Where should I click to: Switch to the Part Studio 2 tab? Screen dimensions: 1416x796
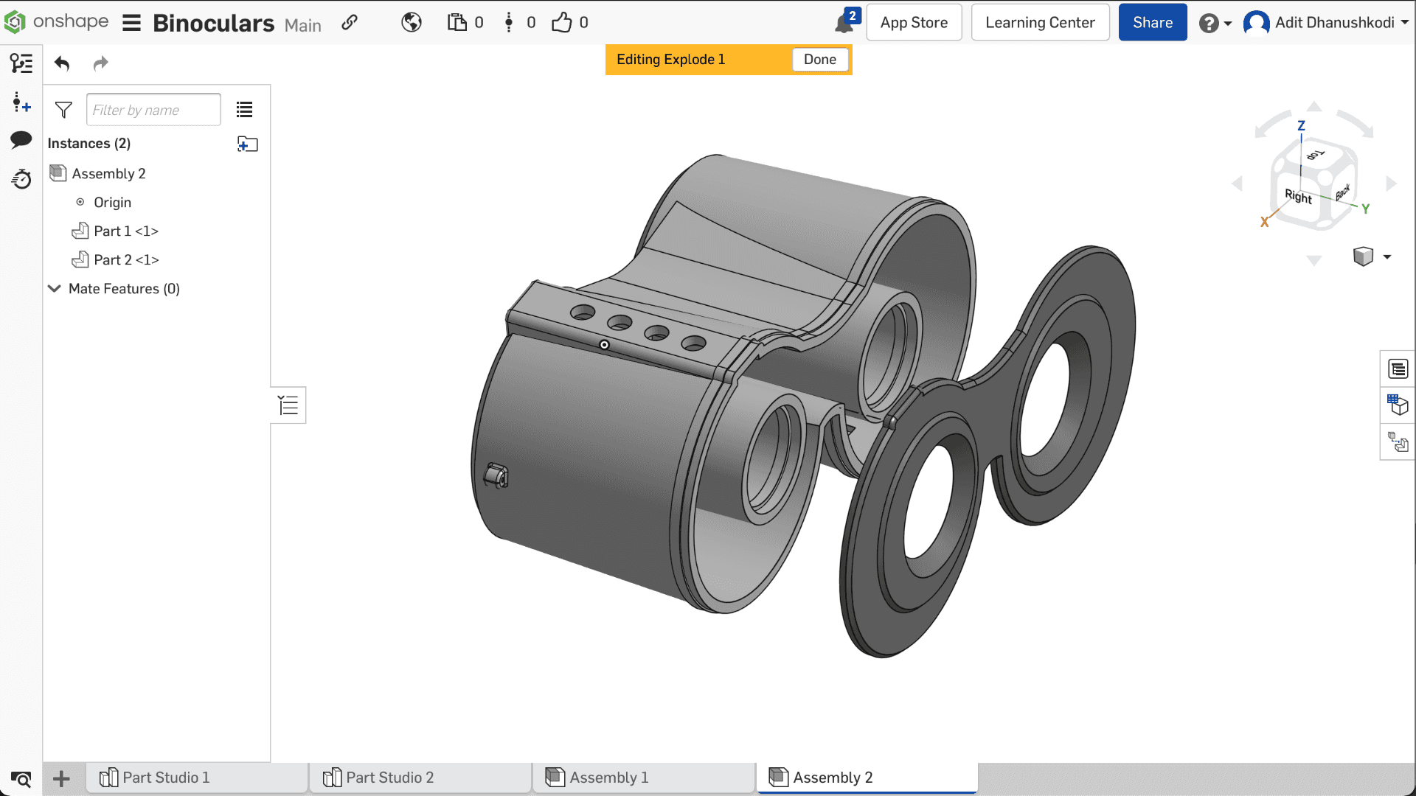pyautogui.click(x=389, y=778)
